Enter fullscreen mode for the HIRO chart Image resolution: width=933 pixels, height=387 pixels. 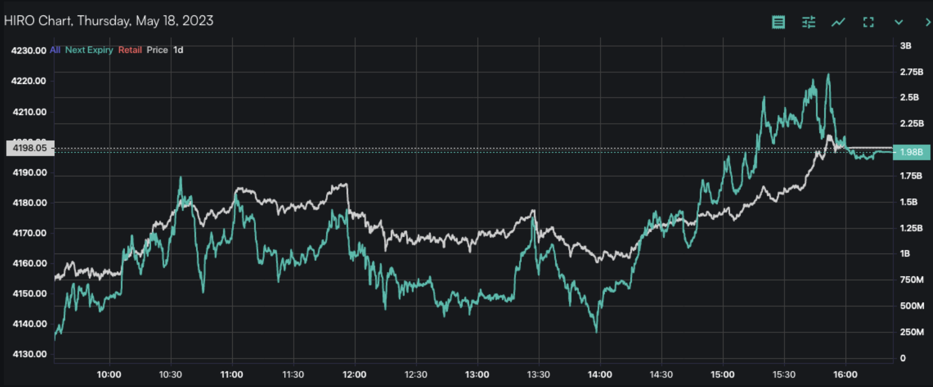coord(869,22)
